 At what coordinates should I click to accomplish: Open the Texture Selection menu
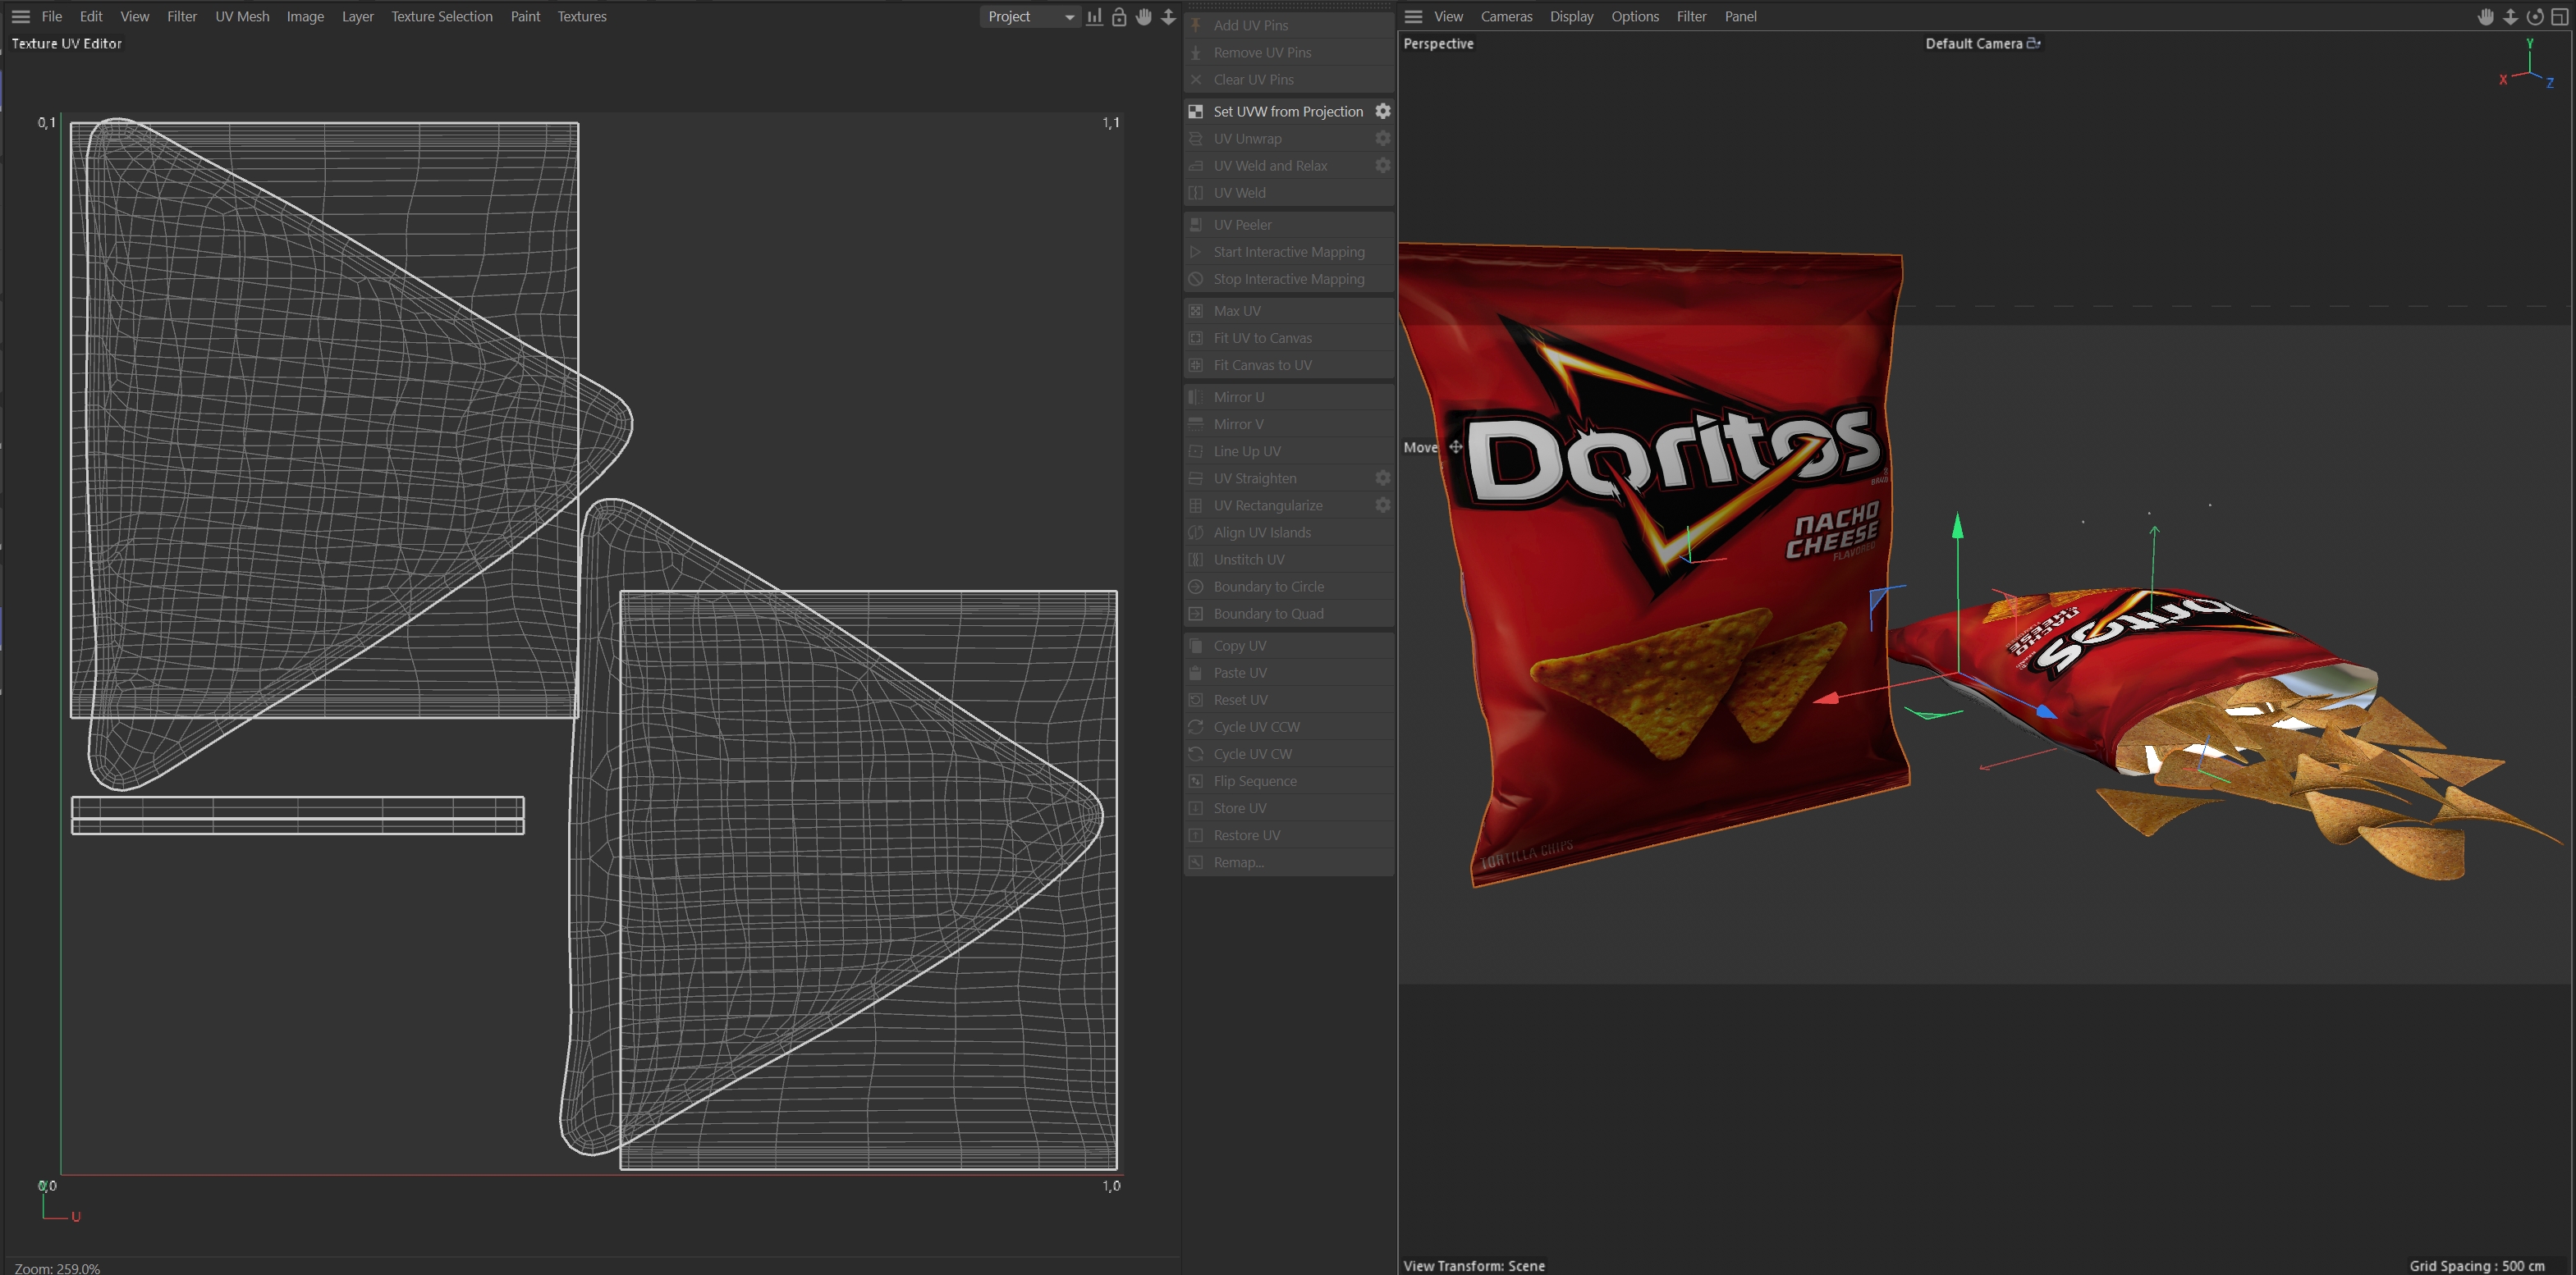(441, 17)
